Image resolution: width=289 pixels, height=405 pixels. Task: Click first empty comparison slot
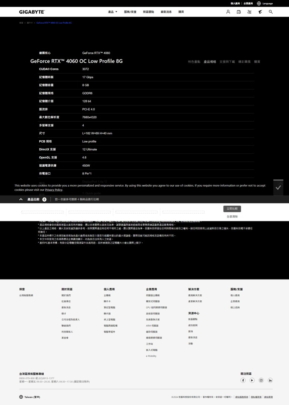[x=43, y=212]
